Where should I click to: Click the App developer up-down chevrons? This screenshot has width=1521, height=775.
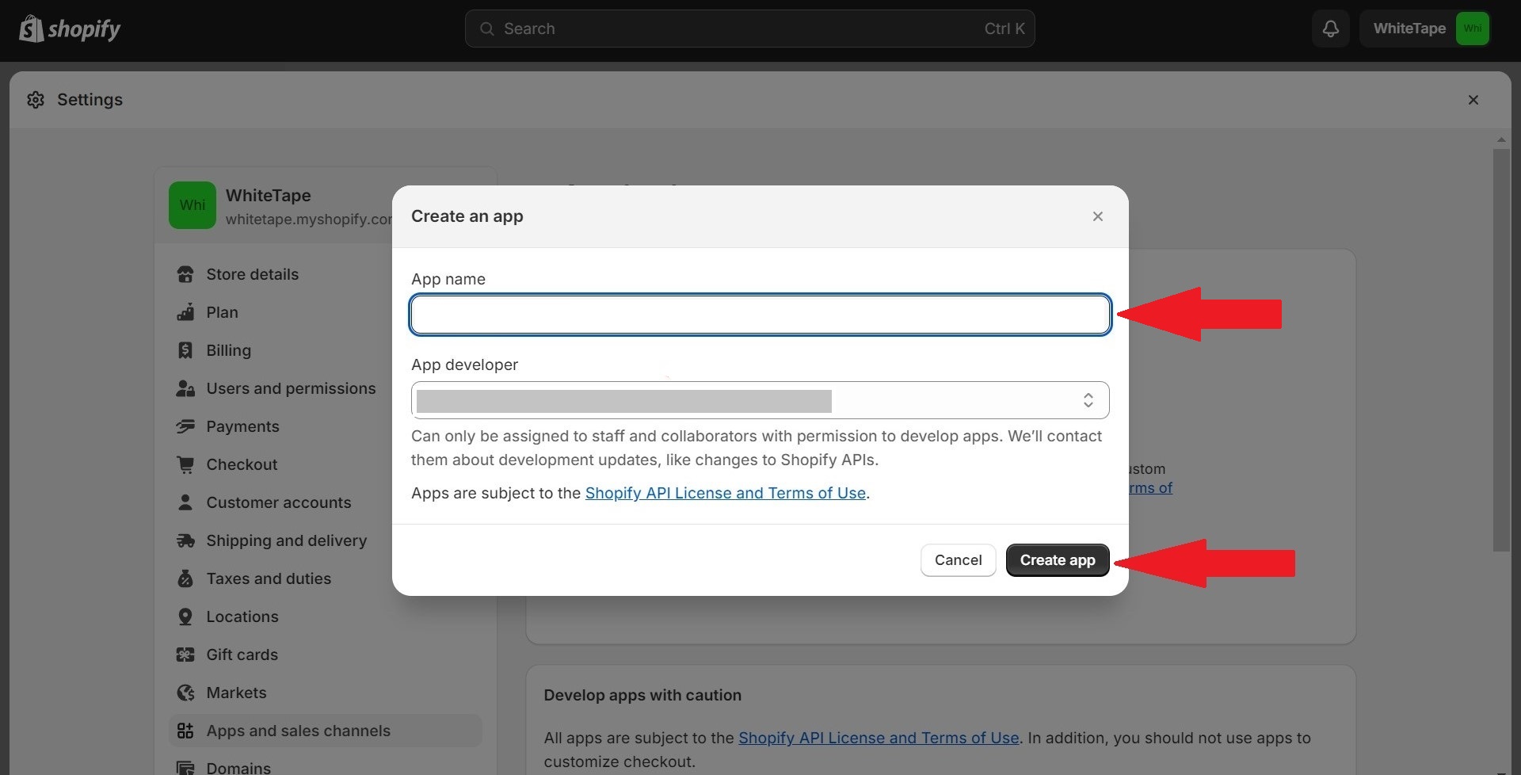(1088, 400)
